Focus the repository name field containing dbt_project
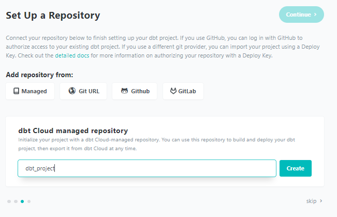 pyautogui.click(x=146, y=168)
